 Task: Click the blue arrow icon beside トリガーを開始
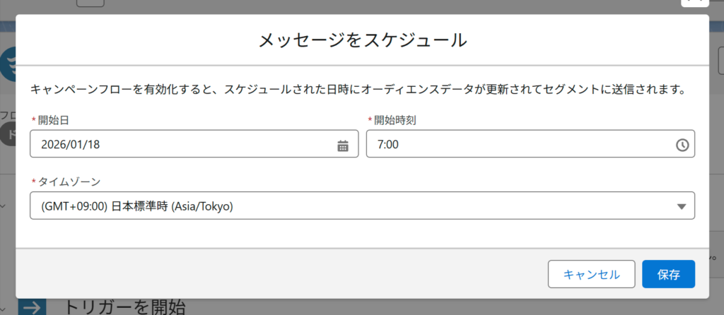33,307
